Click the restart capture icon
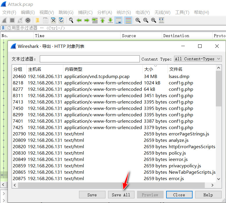The width and height of the screenshot is (226, 203). click(20, 20)
